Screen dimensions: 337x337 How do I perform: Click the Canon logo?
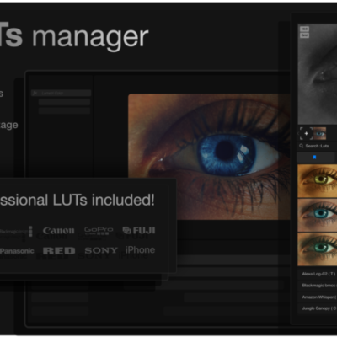coord(59,231)
